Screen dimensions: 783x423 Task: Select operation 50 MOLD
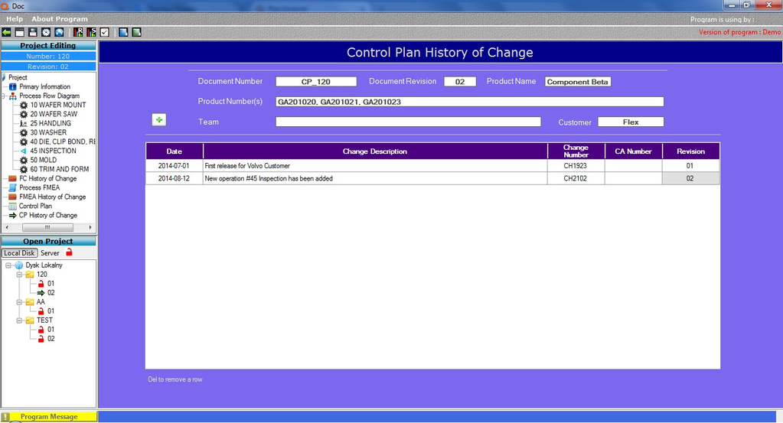pos(44,160)
